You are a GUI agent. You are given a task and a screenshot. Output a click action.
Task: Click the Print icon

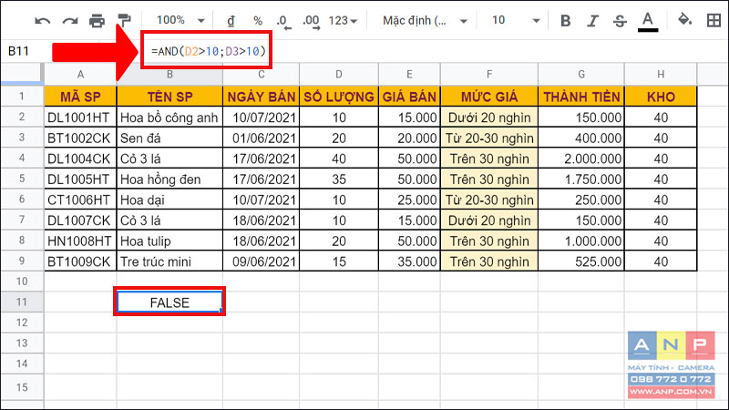pyautogui.click(x=97, y=20)
